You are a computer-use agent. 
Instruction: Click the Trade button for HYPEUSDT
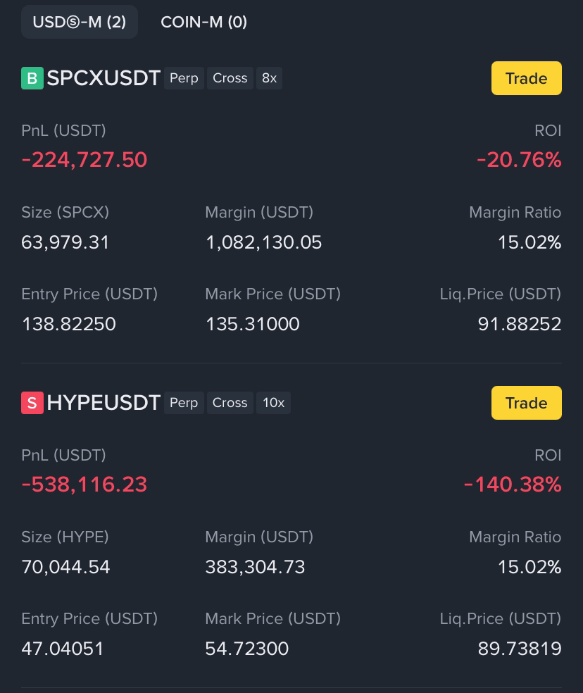tap(527, 403)
